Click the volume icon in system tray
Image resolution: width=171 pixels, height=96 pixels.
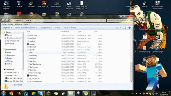point(157,94)
